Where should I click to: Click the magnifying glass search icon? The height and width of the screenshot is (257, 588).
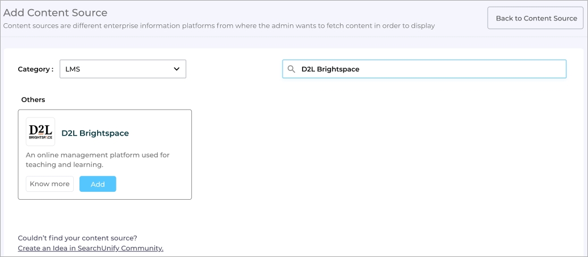tap(291, 69)
